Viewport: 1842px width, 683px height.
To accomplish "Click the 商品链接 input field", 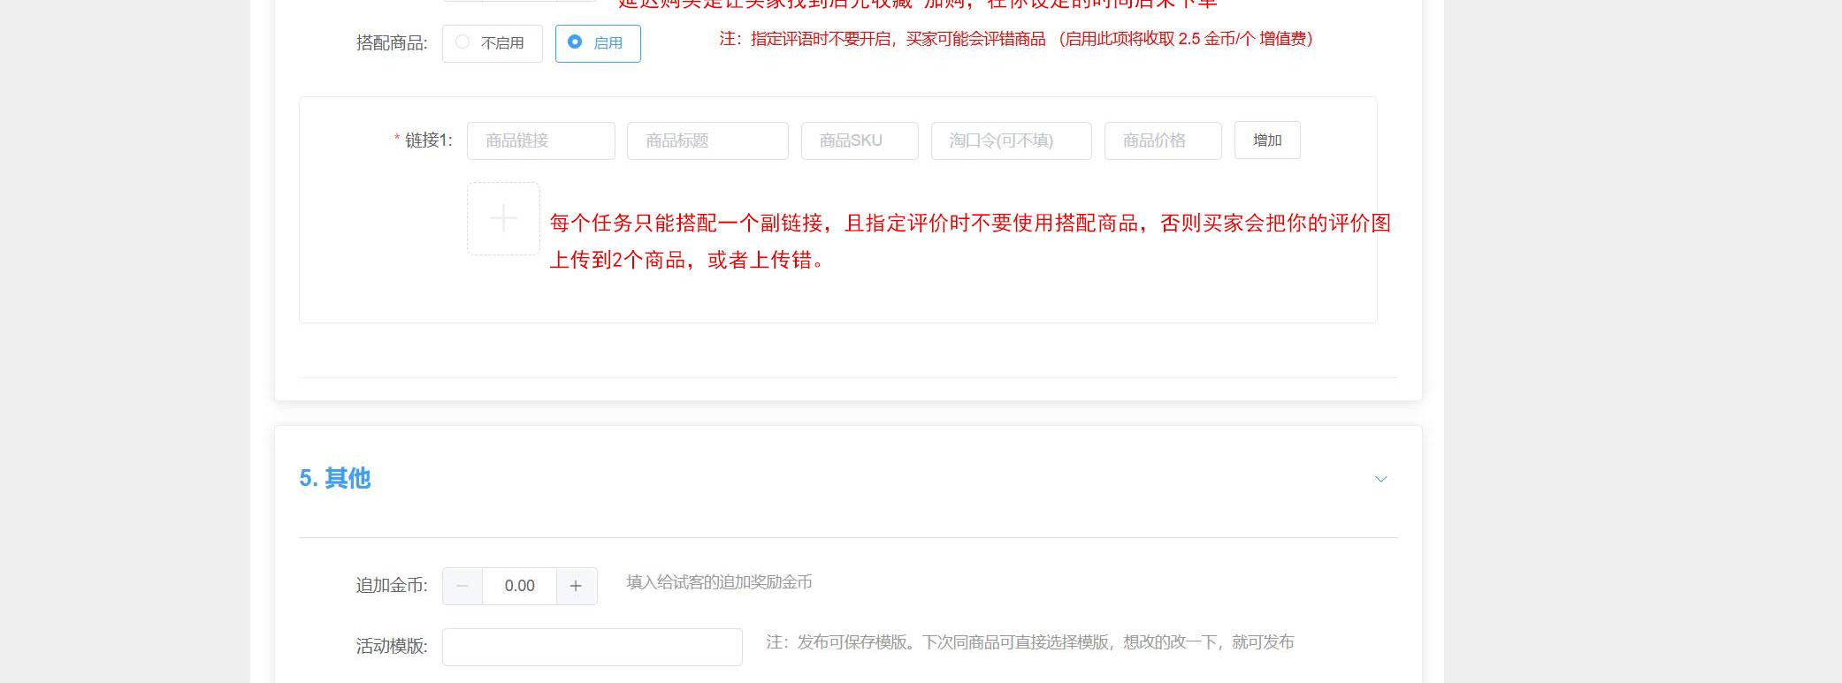I will (540, 140).
